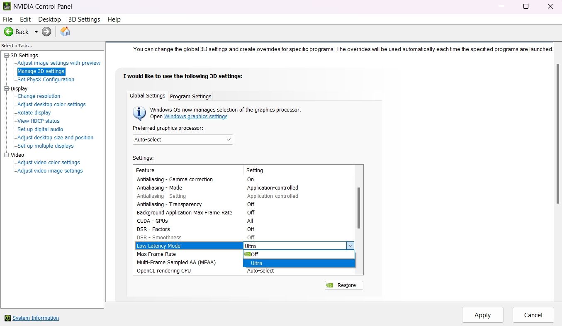Click the NVIDIA icon beside Off option
This screenshot has height=326, width=562.
coord(248,254)
